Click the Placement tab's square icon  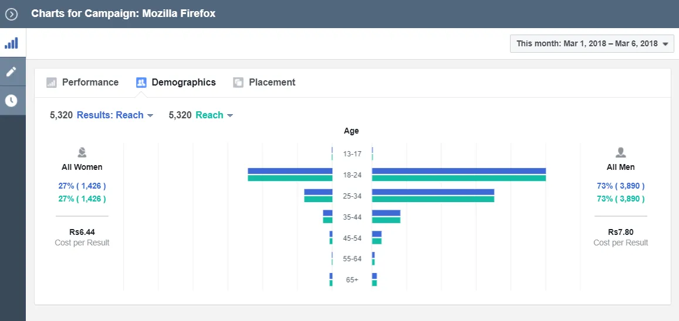point(238,83)
